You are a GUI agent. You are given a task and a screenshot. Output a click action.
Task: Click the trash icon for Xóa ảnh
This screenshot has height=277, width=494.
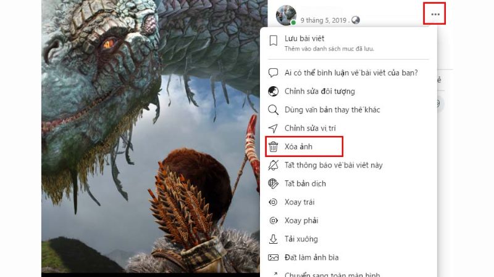pyautogui.click(x=273, y=147)
